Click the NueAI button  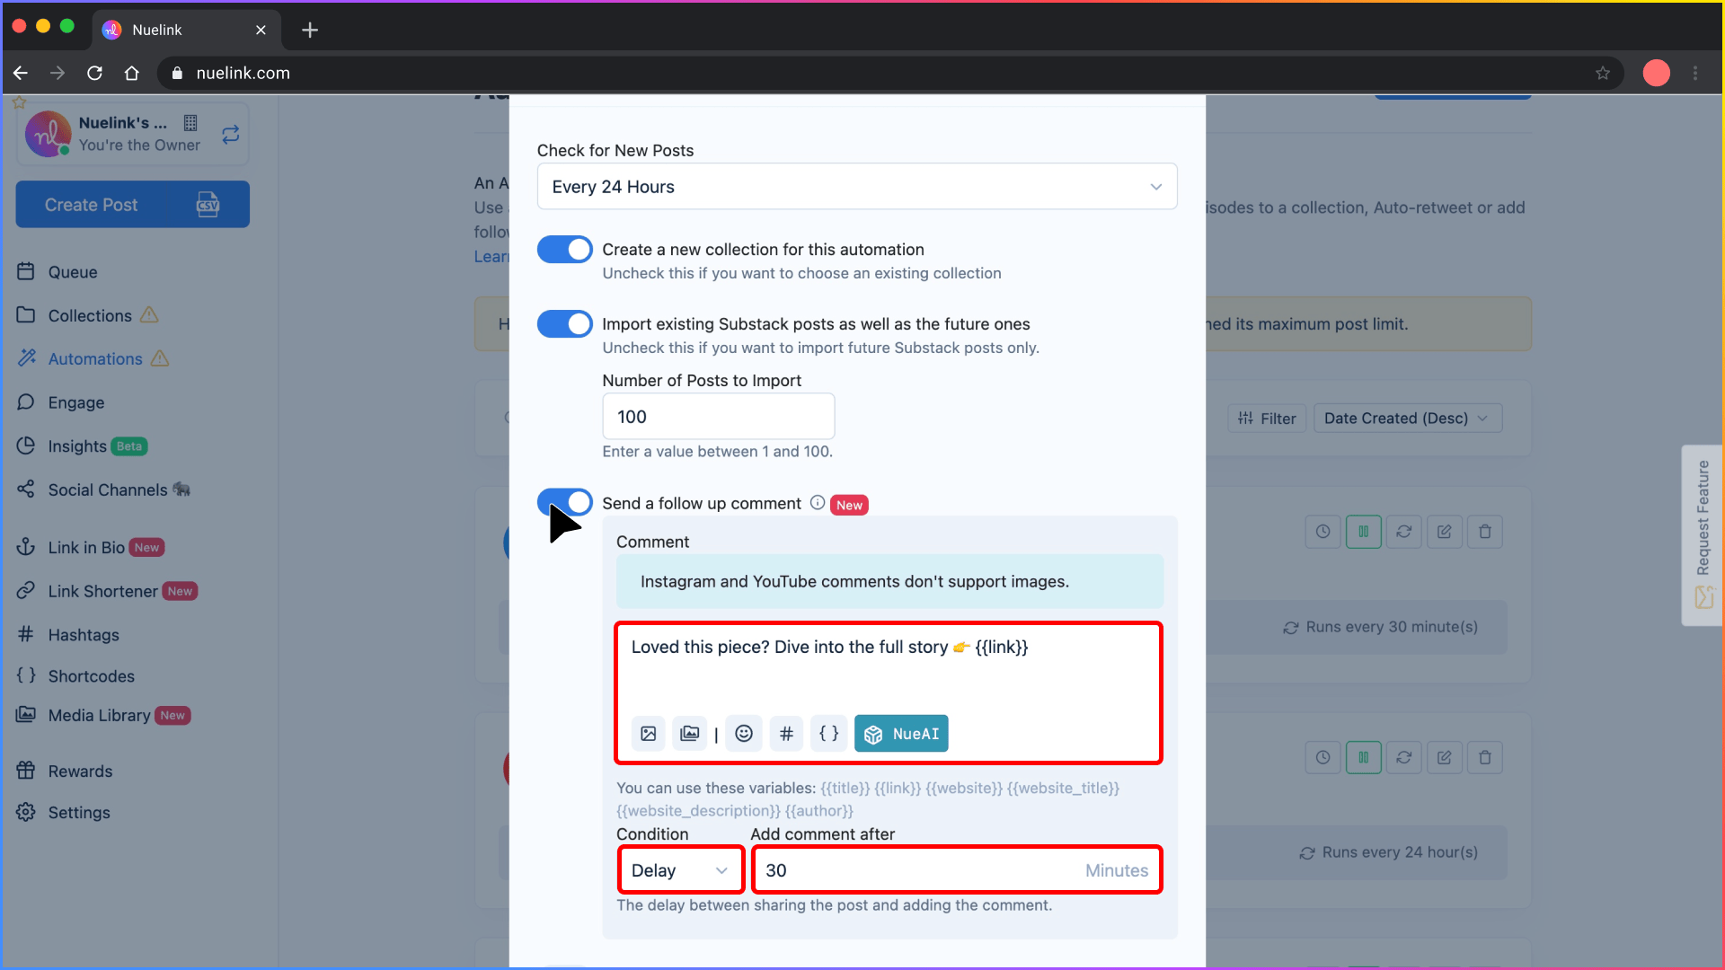pyautogui.click(x=901, y=734)
